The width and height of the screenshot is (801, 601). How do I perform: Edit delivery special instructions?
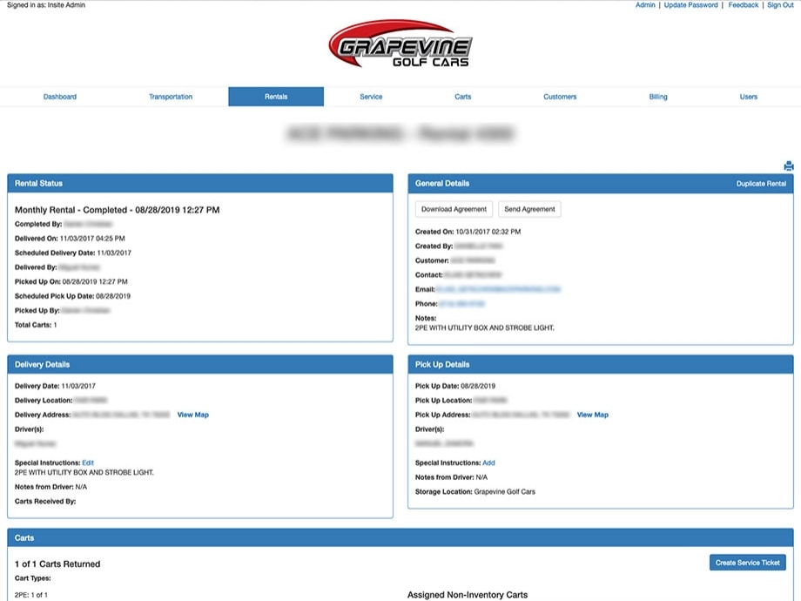(x=88, y=463)
